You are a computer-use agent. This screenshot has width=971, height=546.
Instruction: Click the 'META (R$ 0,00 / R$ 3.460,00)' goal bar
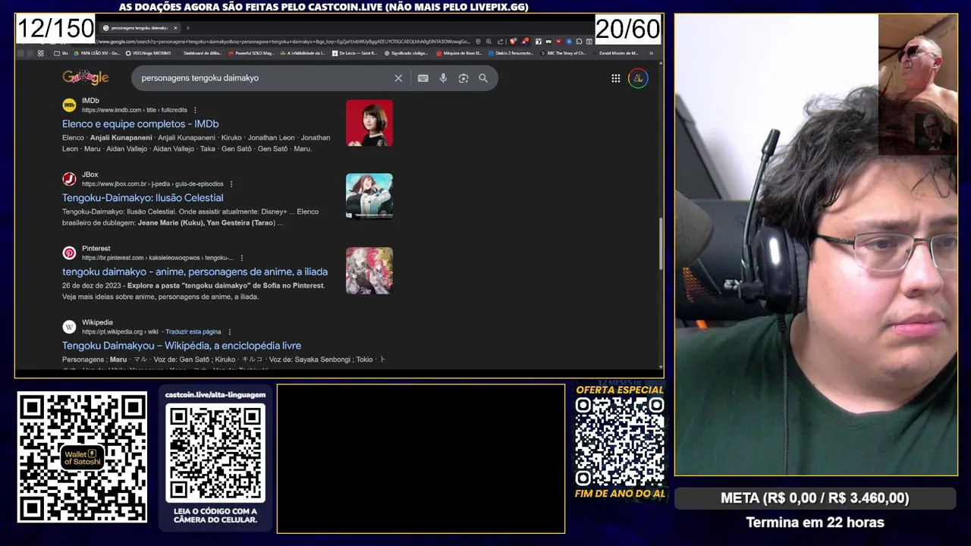[815, 498]
